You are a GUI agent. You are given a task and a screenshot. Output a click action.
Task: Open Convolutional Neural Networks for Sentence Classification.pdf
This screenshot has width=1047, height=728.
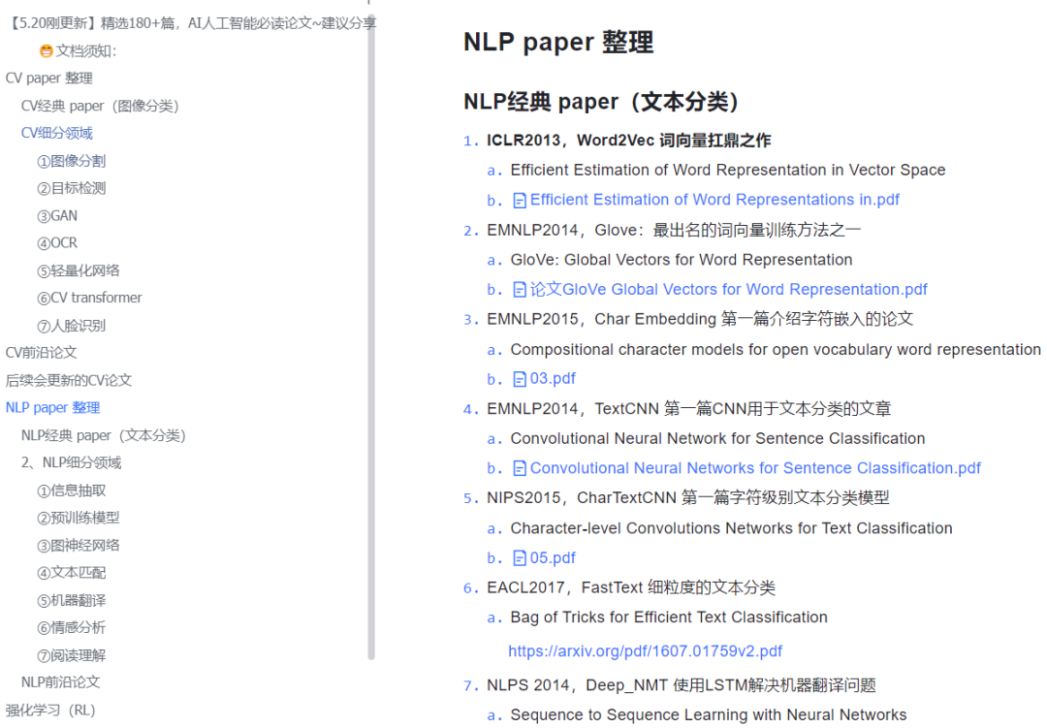pyautogui.click(x=755, y=468)
